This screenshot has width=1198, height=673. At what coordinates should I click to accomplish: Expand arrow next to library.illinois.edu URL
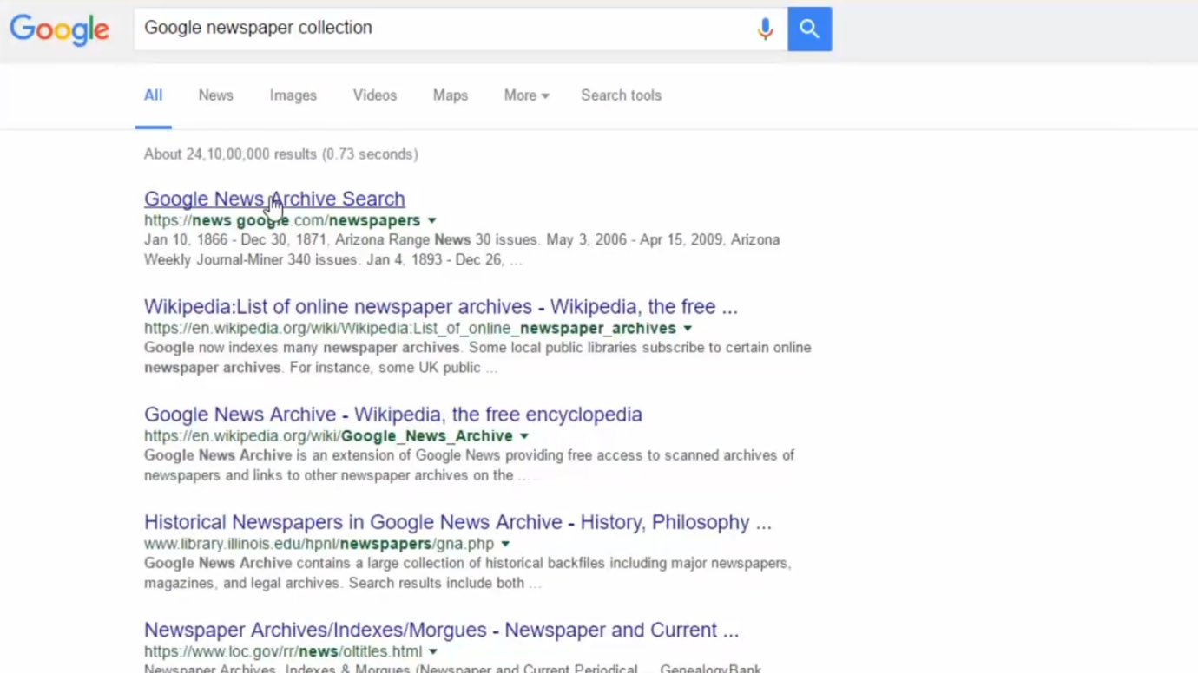tap(505, 545)
